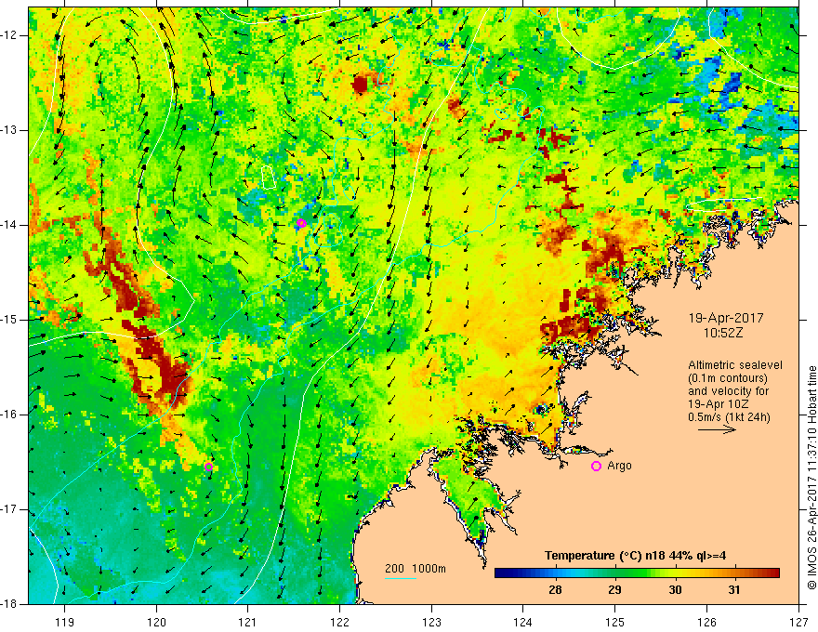Screen dimensions: 818x632
Task: Click the 'Temperature (°C) n18 44% ql>=4' title
Action: point(636,556)
